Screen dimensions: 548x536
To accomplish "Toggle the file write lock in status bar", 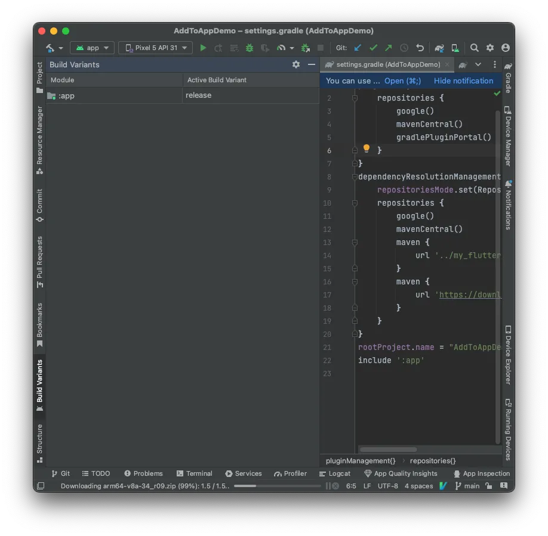I will pos(489,486).
